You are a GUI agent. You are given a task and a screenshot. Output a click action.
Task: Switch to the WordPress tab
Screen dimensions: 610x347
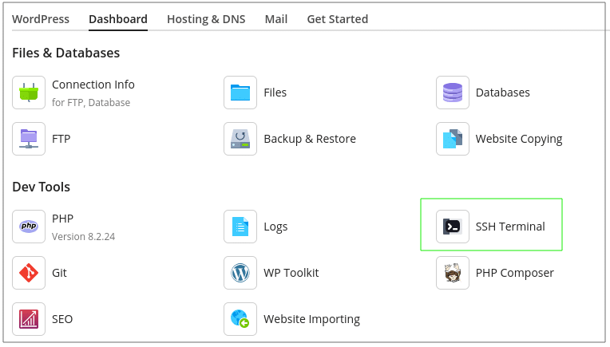[x=41, y=19]
